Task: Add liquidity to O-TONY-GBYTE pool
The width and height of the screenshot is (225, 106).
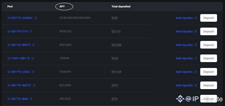Action: tap(184, 58)
